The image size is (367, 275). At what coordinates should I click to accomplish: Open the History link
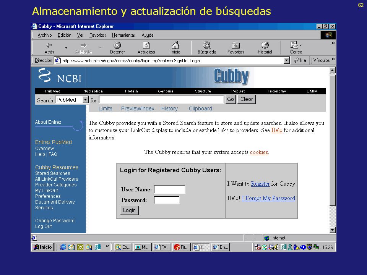point(169,108)
